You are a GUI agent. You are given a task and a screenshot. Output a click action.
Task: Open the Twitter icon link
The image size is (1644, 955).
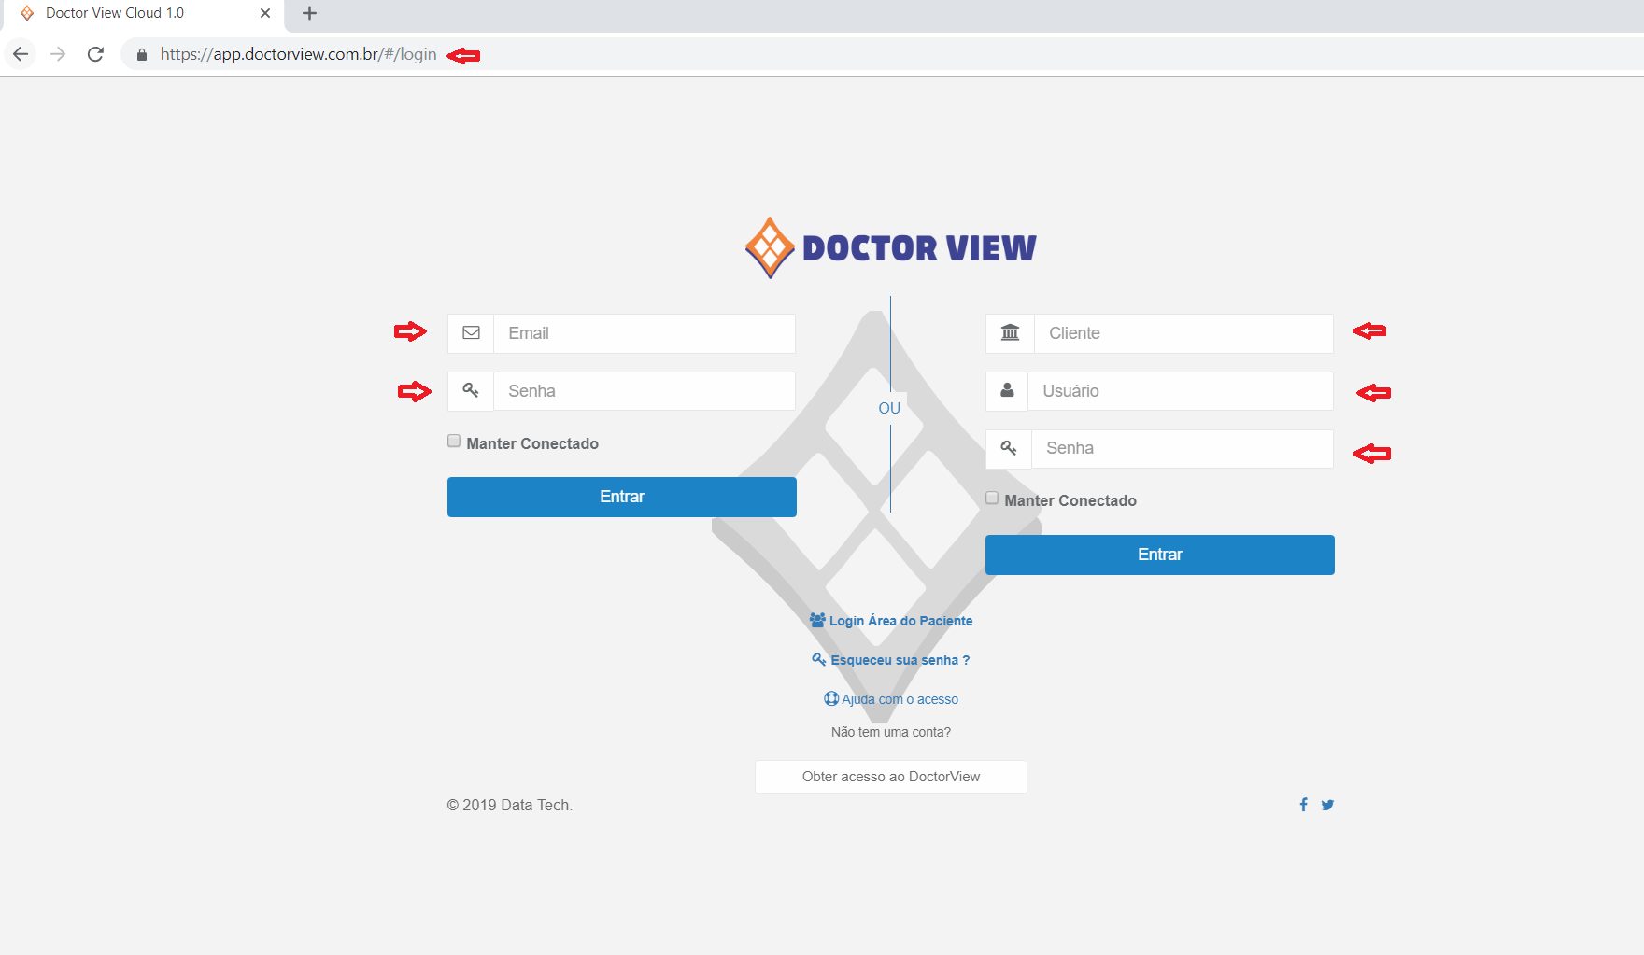(1327, 805)
